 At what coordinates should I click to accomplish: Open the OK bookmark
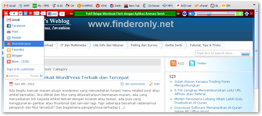click(x=70, y=6)
